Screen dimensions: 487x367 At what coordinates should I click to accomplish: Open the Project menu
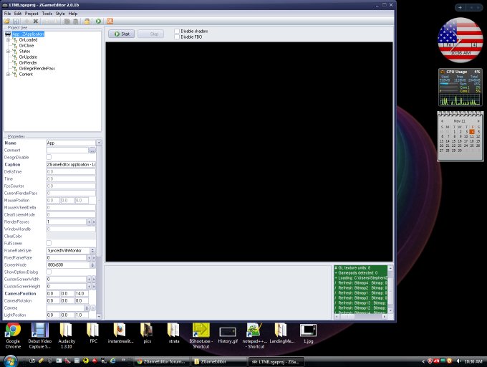point(32,14)
